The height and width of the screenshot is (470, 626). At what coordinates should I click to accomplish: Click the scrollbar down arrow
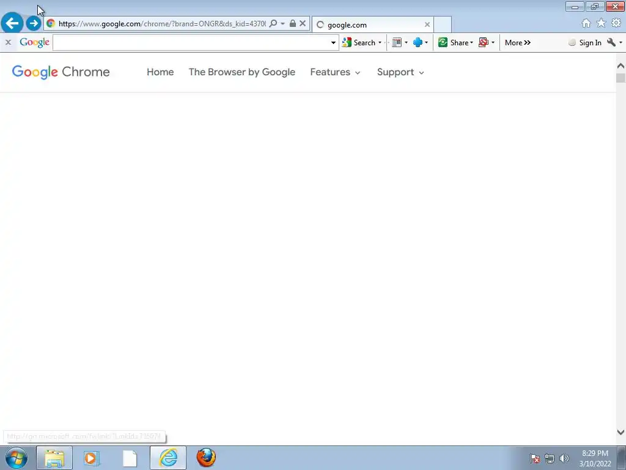(620, 432)
